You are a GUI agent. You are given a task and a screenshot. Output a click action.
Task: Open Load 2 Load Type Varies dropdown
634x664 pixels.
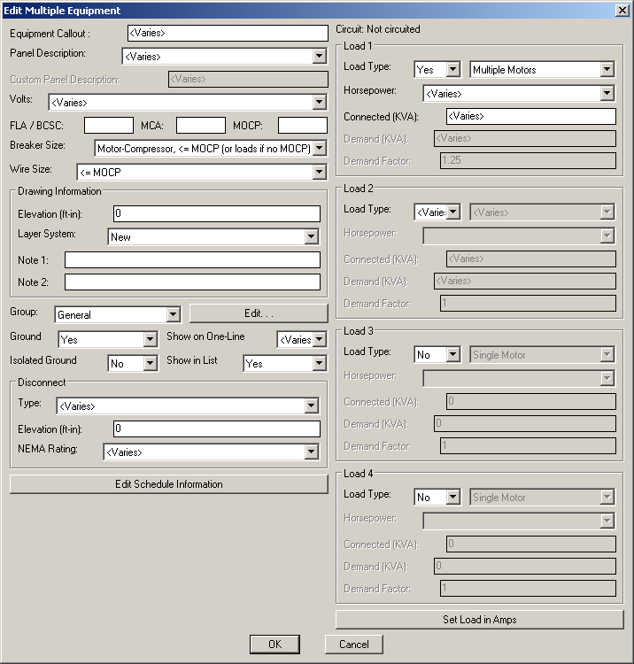(437, 212)
